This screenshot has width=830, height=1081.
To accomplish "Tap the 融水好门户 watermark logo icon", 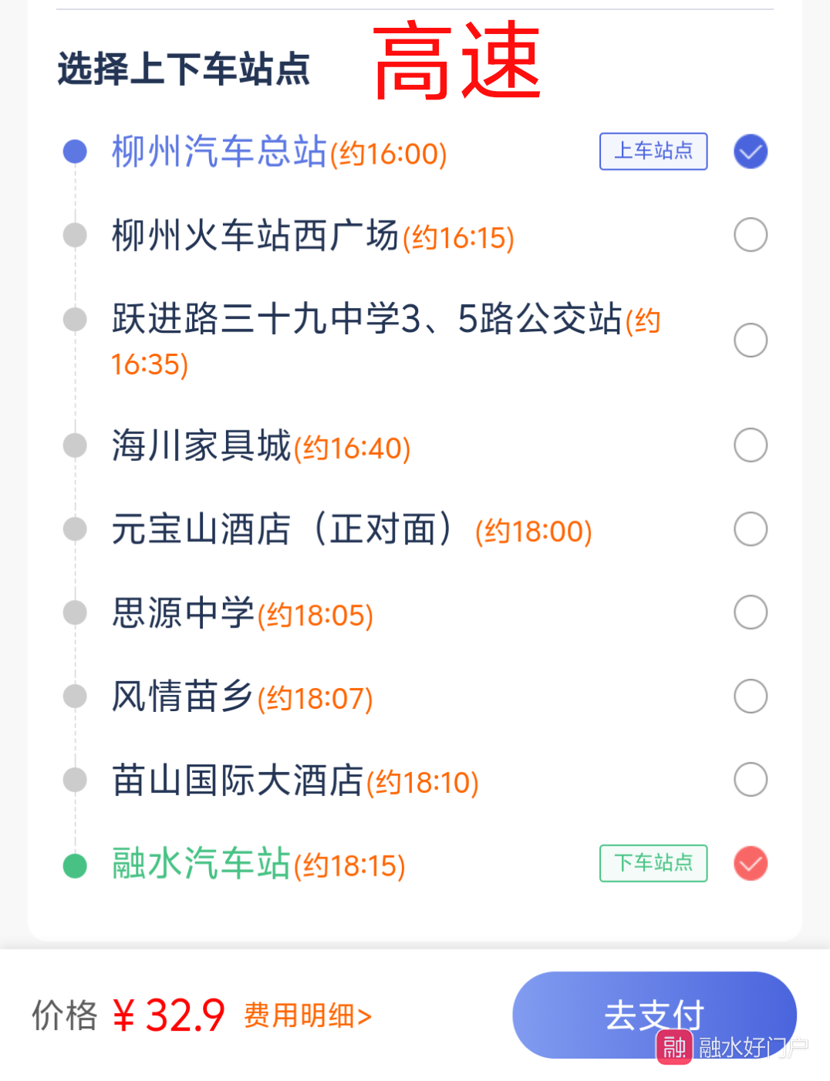I will pos(673,1047).
